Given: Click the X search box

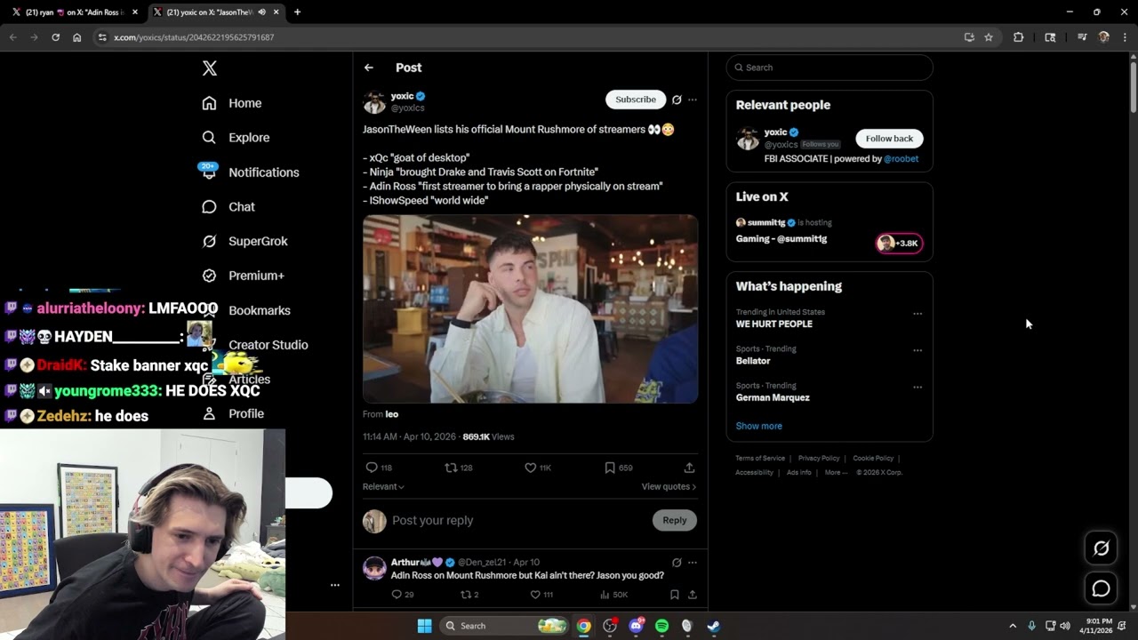Looking at the screenshot, I should 829,68.
